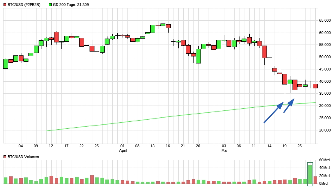Click the '26.' date axis label

click(x=198, y=146)
